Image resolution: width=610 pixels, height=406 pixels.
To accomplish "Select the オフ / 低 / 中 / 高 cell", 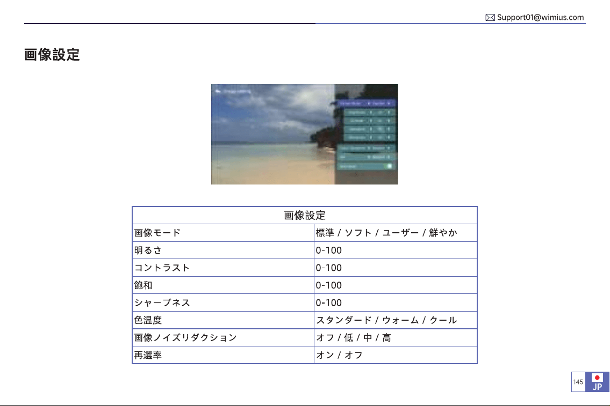I will coord(396,338).
